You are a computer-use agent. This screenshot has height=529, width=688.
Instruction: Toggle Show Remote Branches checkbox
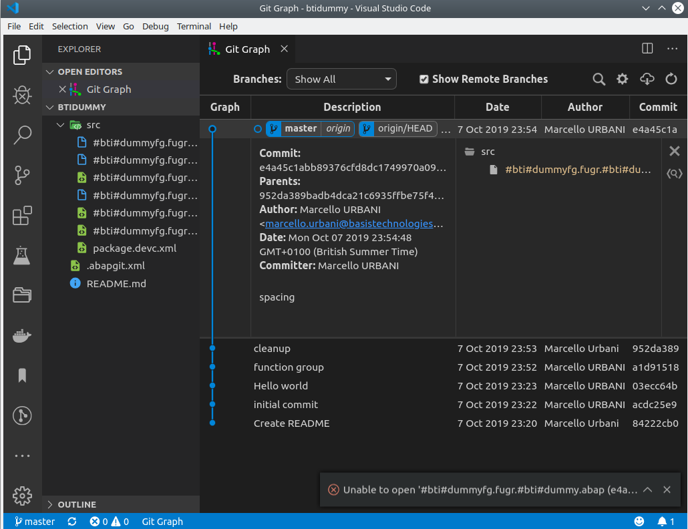(x=424, y=79)
